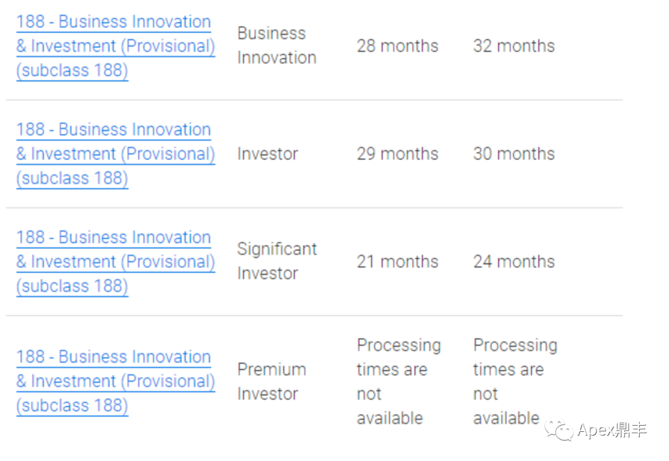Open subclass 188 link in Premium Investor row
The image size is (669, 461).
[x=116, y=381]
